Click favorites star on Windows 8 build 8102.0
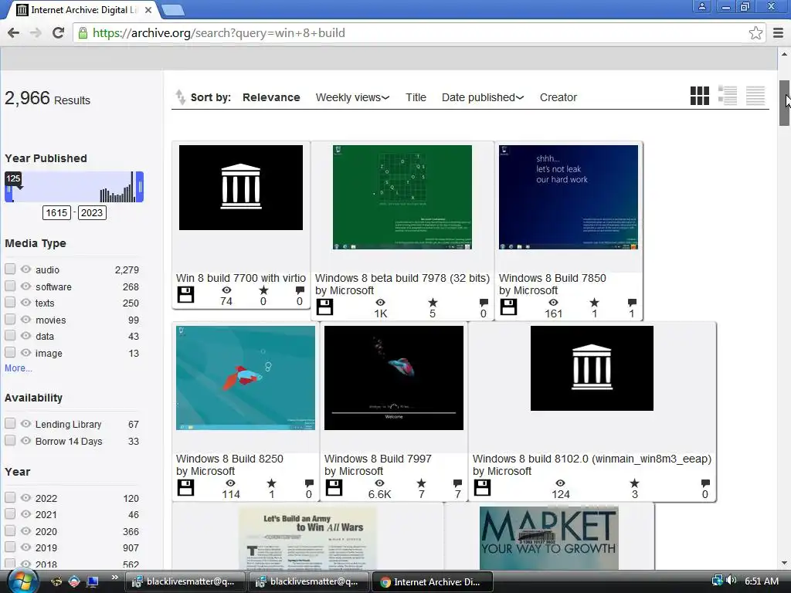 [635, 483]
